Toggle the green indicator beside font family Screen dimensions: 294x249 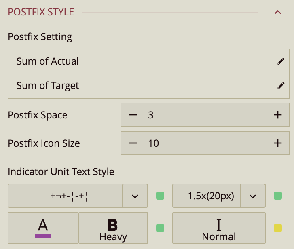click(160, 196)
